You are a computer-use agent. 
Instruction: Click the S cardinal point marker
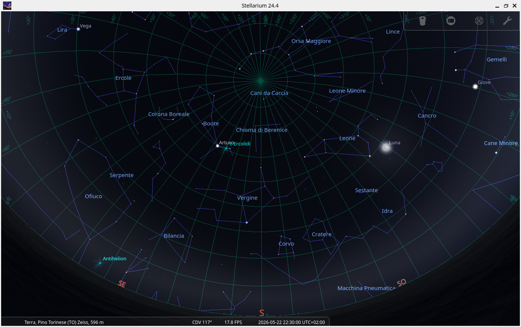tap(262, 313)
